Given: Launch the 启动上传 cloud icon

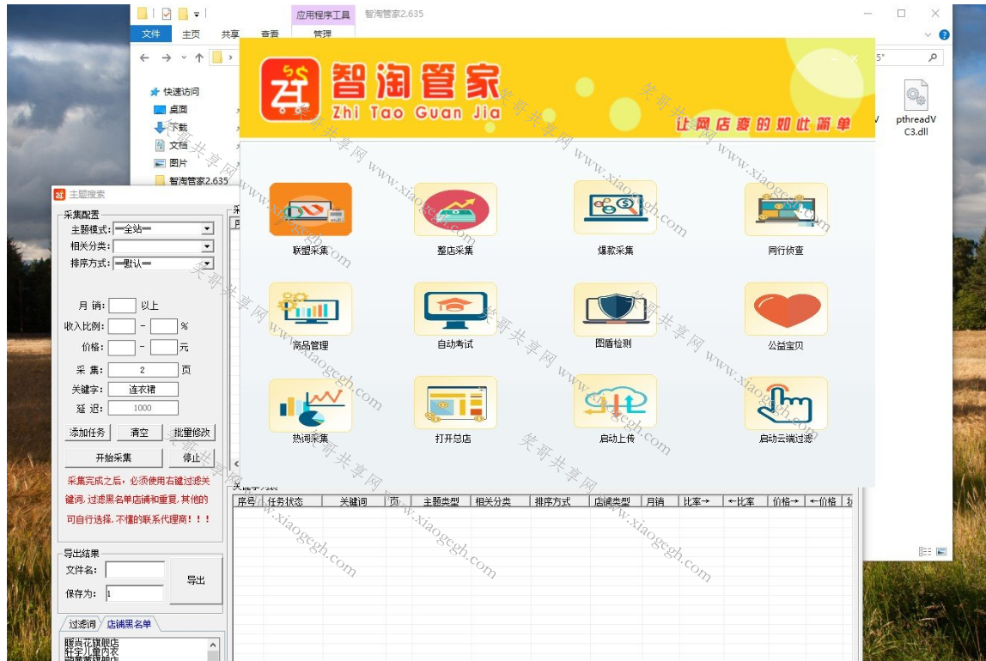Looking at the screenshot, I should click(x=615, y=402).
